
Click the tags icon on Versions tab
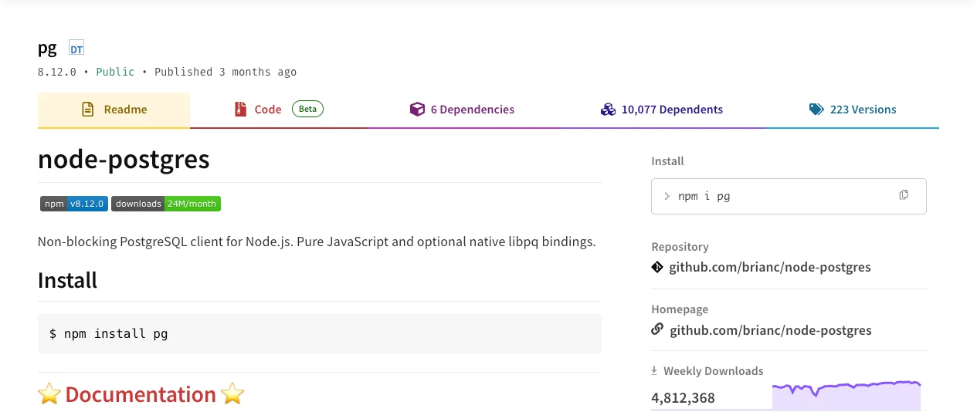tap(816, 110)
